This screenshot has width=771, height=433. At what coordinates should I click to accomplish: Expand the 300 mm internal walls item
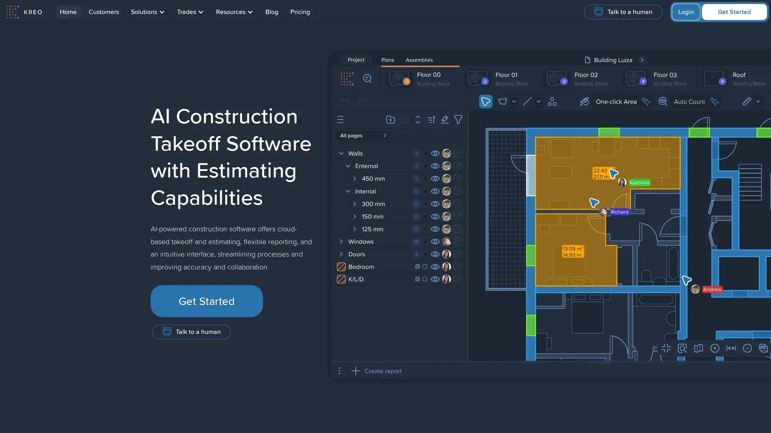pyautogui.click(x=355, y=204)
